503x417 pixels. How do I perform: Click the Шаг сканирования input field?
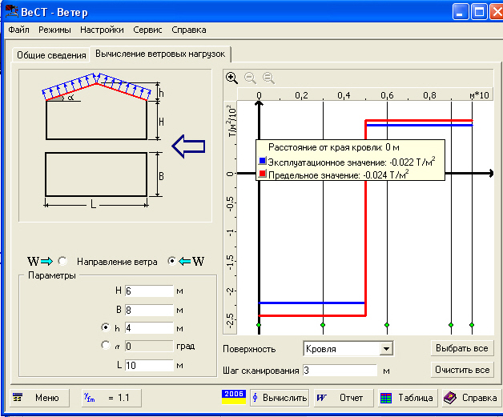(x=340, y=371)
